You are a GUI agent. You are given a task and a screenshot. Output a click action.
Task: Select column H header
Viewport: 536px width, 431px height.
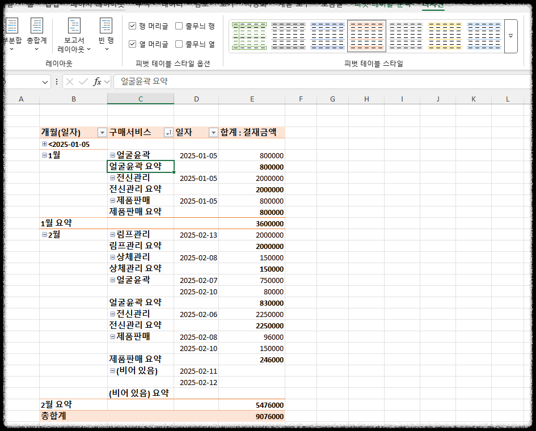pyautogui.click(x=366, y=99)
